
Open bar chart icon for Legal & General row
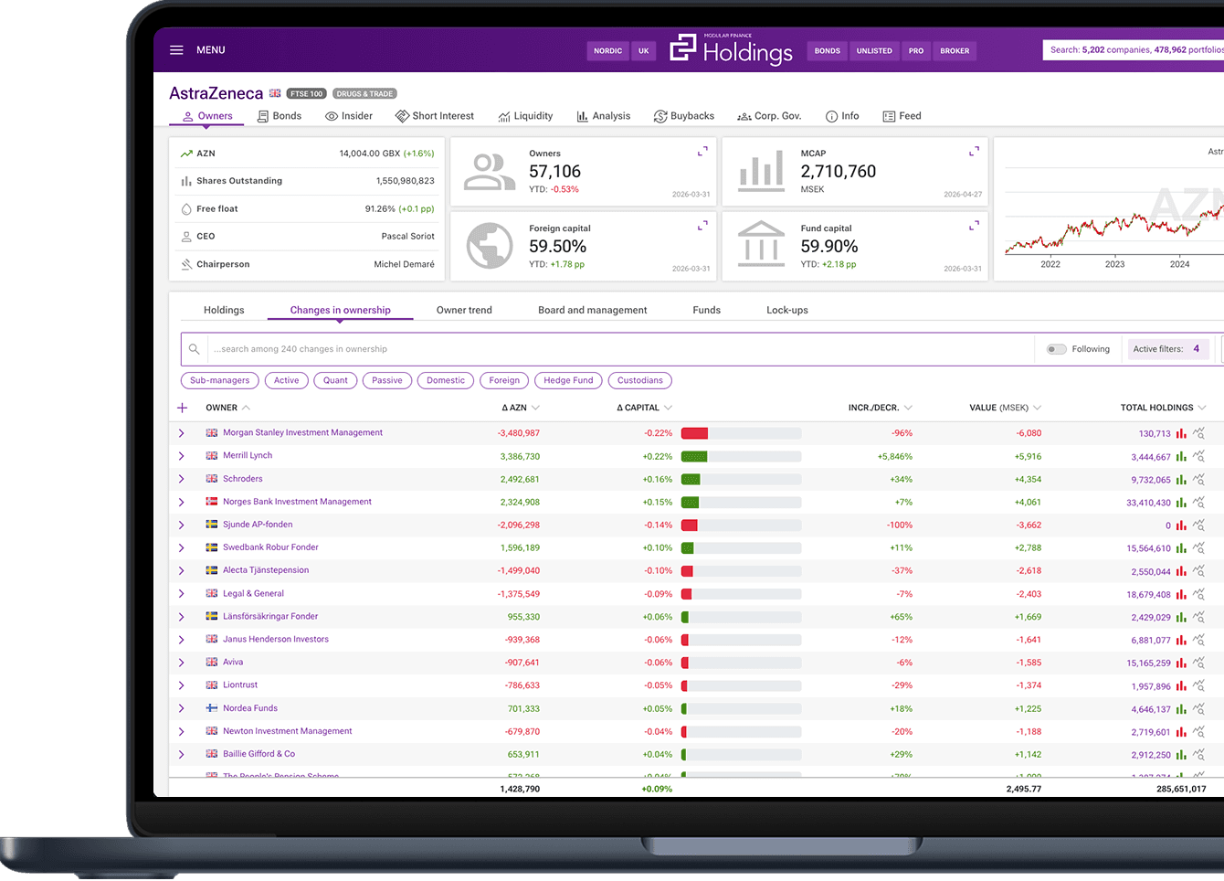tap(1181, 594)
